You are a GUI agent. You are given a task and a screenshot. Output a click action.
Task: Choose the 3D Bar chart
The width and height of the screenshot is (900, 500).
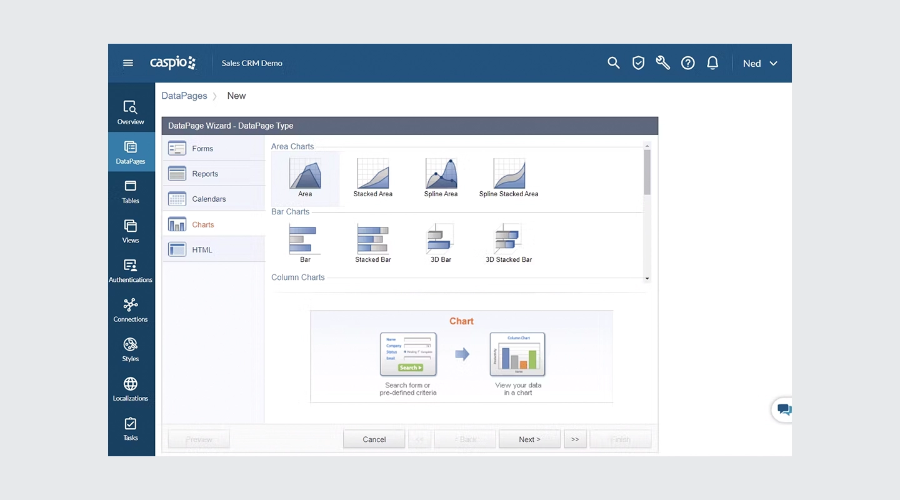tap(441, 243)
